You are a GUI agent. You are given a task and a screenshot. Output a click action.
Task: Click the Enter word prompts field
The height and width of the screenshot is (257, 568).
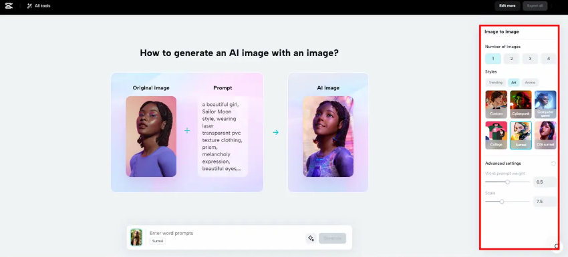pyautogui.click(x=225, y=233)
